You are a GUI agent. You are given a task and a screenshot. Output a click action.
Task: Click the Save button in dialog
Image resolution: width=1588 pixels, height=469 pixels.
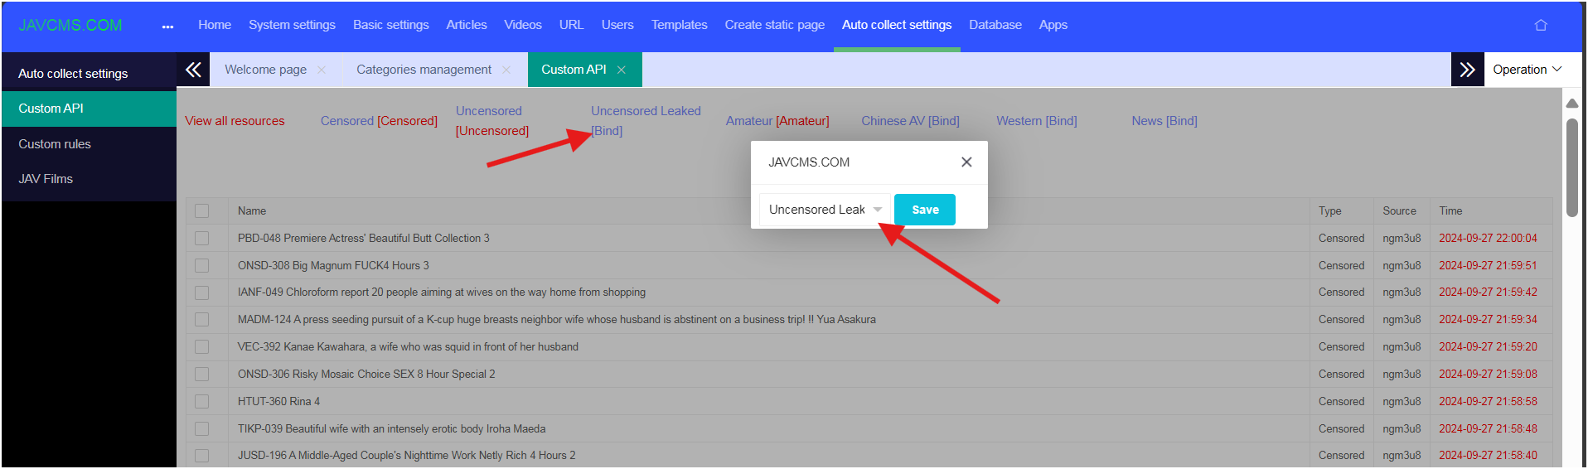[925, 210]
